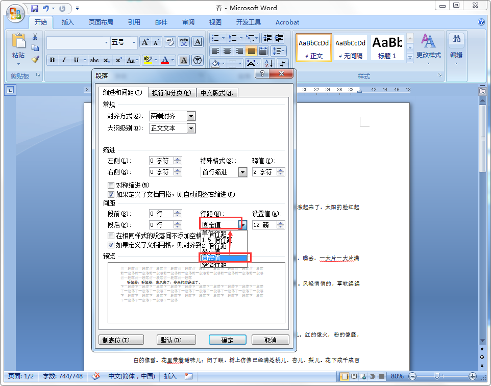This screenshot has height=386, width=491.
Task: Click the 取消 button
Action: coord(270,340)
